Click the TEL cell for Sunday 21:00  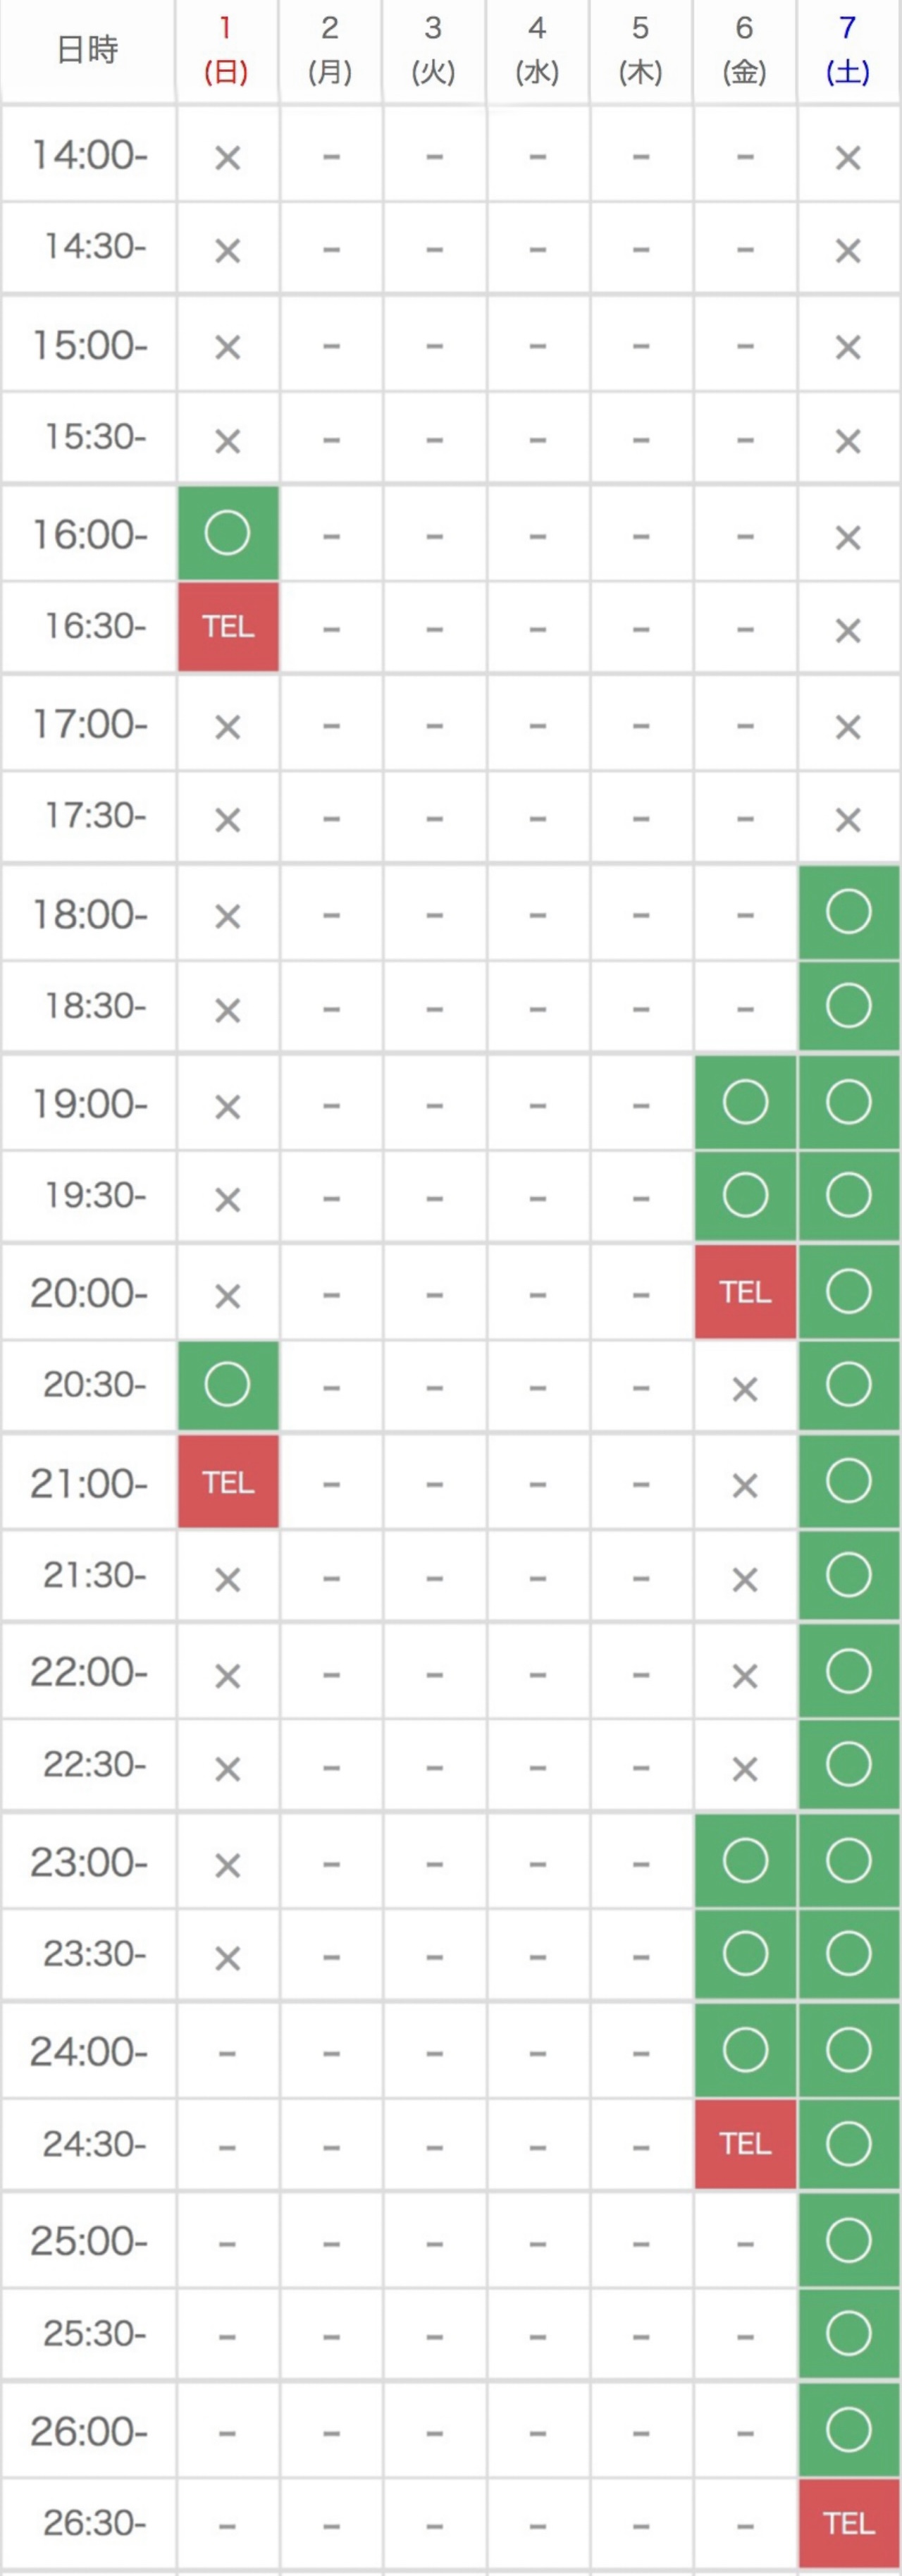point(228,1482)
